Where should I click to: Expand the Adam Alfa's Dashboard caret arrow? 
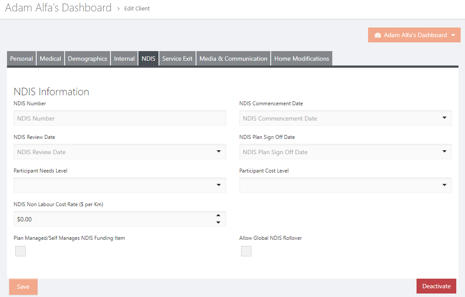point(453,35)
